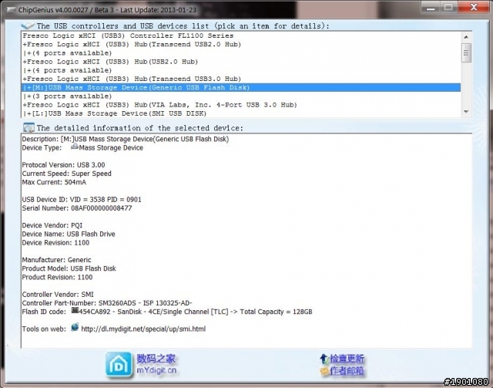Screen dimensions: 493x388
Task: Select Fresco Logic Hub(USB2.0 Hub) row
Action: pos(241,62)
